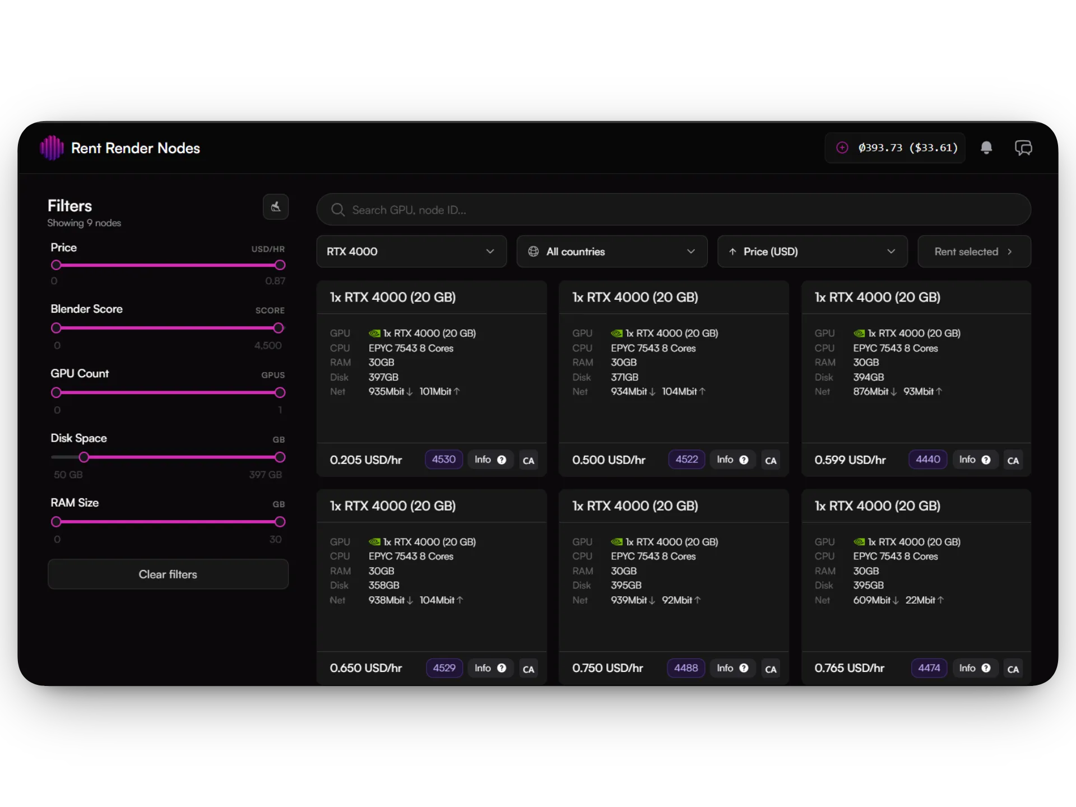
Task: Open the RTX 4000 GPU model dropdown
Action: (411, 252)
